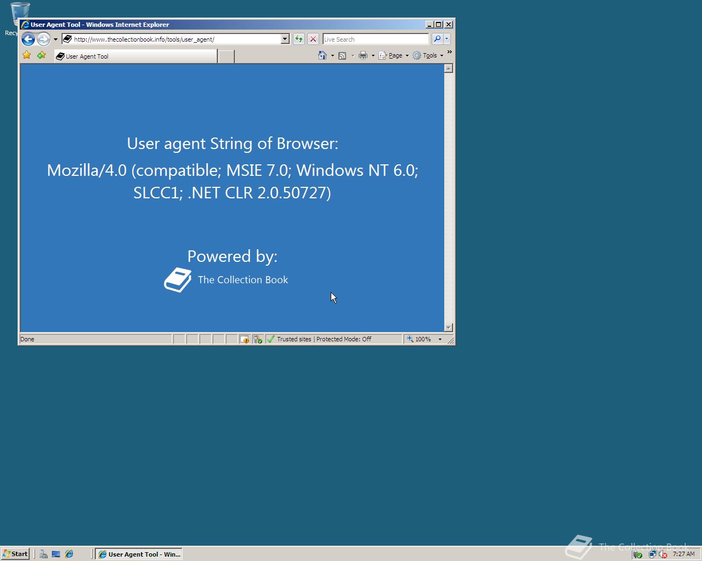Click Show Desktop quick launch icon
The width and height of the screenshot is (702, 561).
click(x=56, y=554)
